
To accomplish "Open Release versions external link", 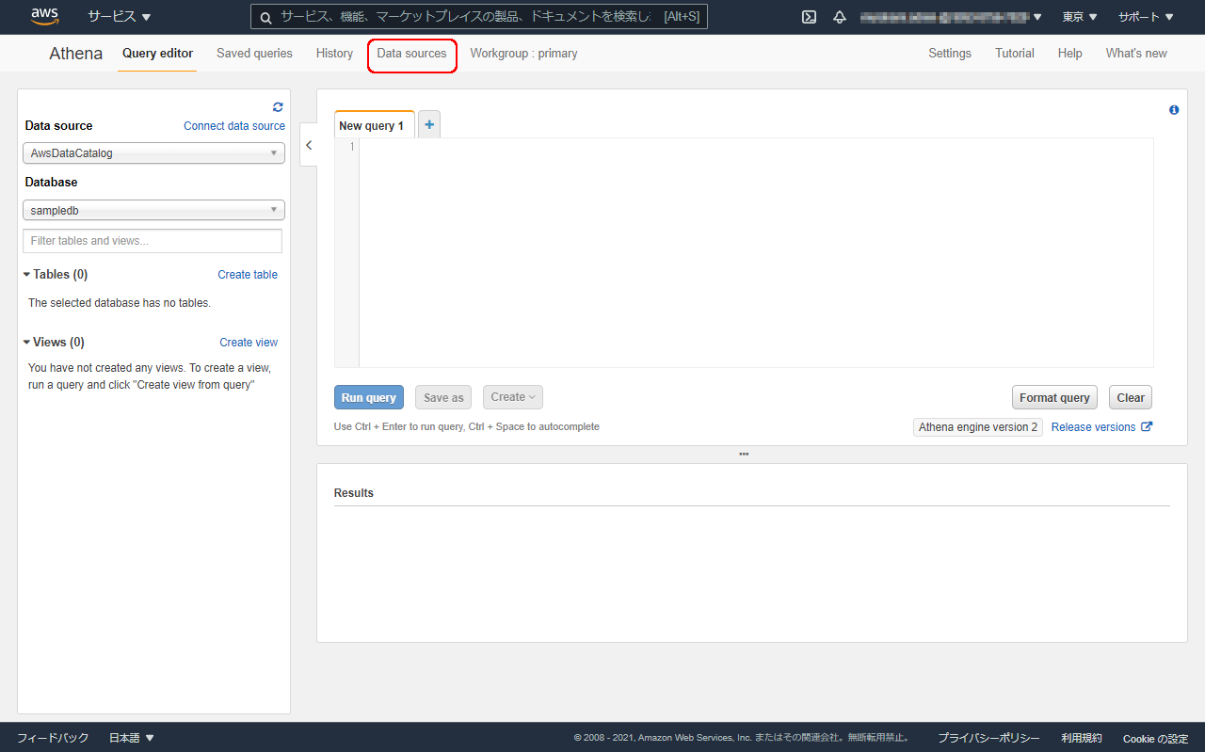I will point(1101,427).
